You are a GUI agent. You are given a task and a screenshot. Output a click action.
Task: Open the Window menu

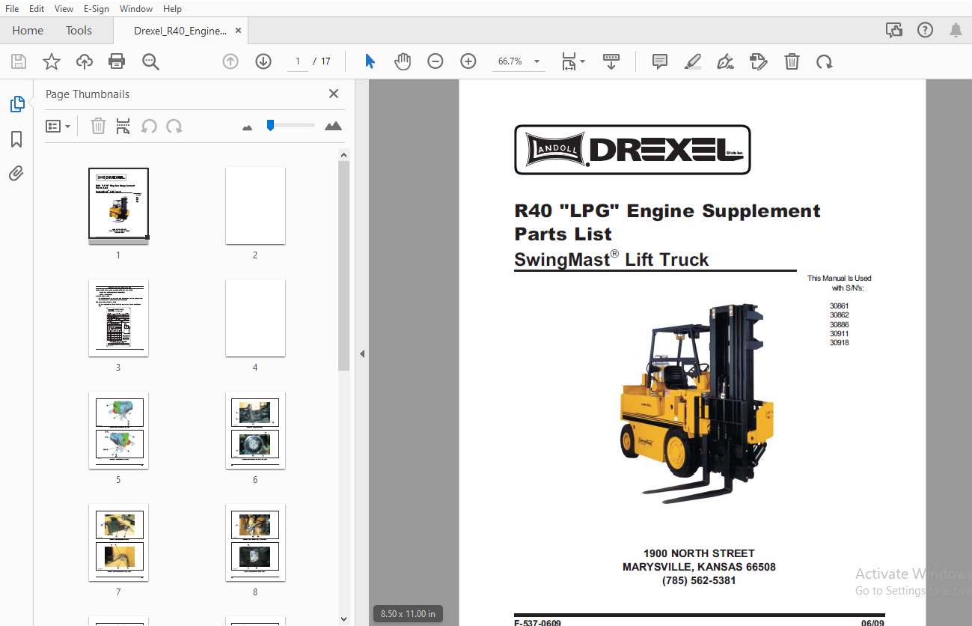[x=136, y=8]
